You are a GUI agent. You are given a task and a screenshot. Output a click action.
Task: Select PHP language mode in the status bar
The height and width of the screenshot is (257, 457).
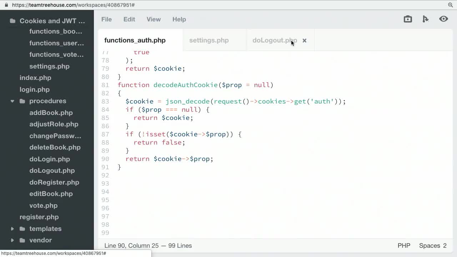404,246
